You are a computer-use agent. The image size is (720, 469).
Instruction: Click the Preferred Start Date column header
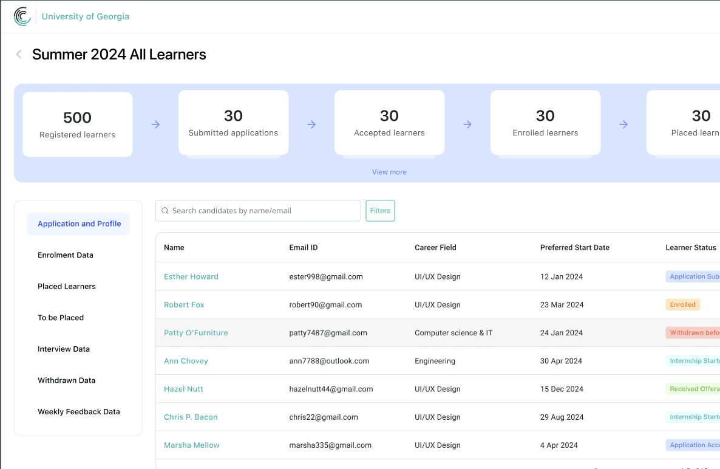click(574, 248)
